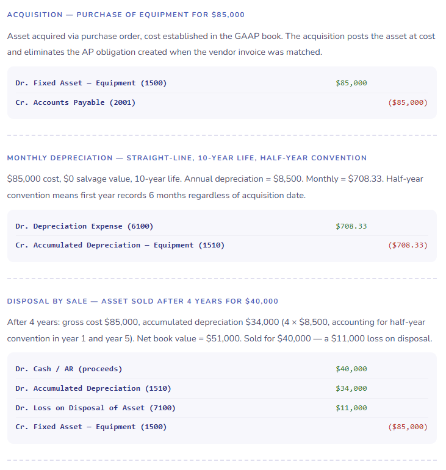Click the Acquisition purchase of equipment heading

pos(126,14)
